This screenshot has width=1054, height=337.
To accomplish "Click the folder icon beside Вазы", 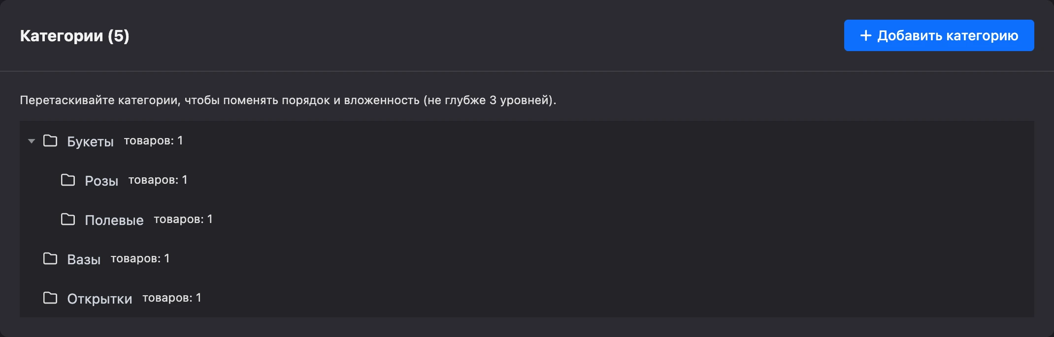I will (x=50, y=259).
